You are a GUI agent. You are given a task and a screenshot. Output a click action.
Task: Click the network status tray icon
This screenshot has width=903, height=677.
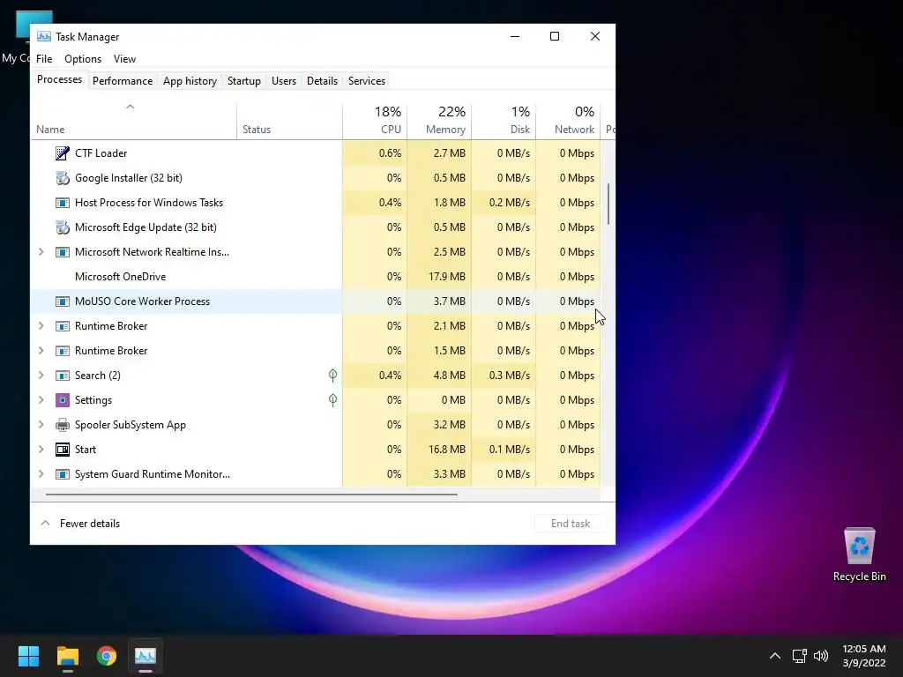pyautogui.click(x=799, y=656)
